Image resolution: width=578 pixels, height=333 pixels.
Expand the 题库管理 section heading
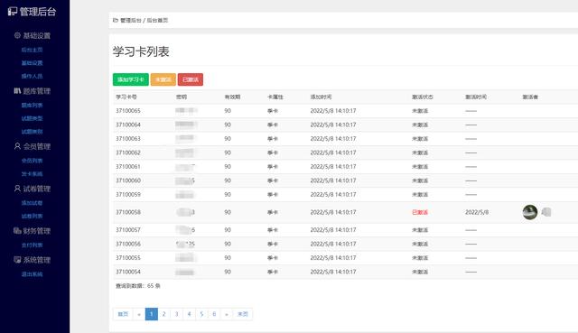37,91
